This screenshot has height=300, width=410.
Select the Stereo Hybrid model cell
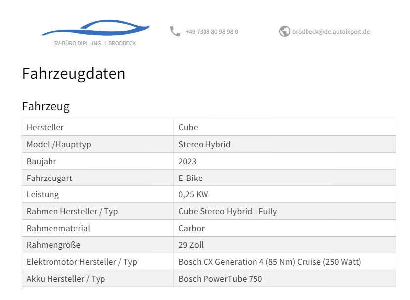pos(285,144)
